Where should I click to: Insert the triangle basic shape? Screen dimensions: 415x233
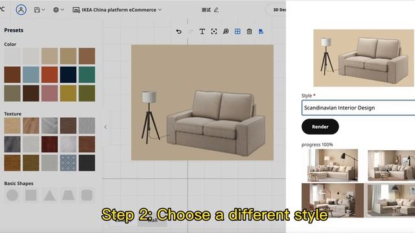coord(49,195)
